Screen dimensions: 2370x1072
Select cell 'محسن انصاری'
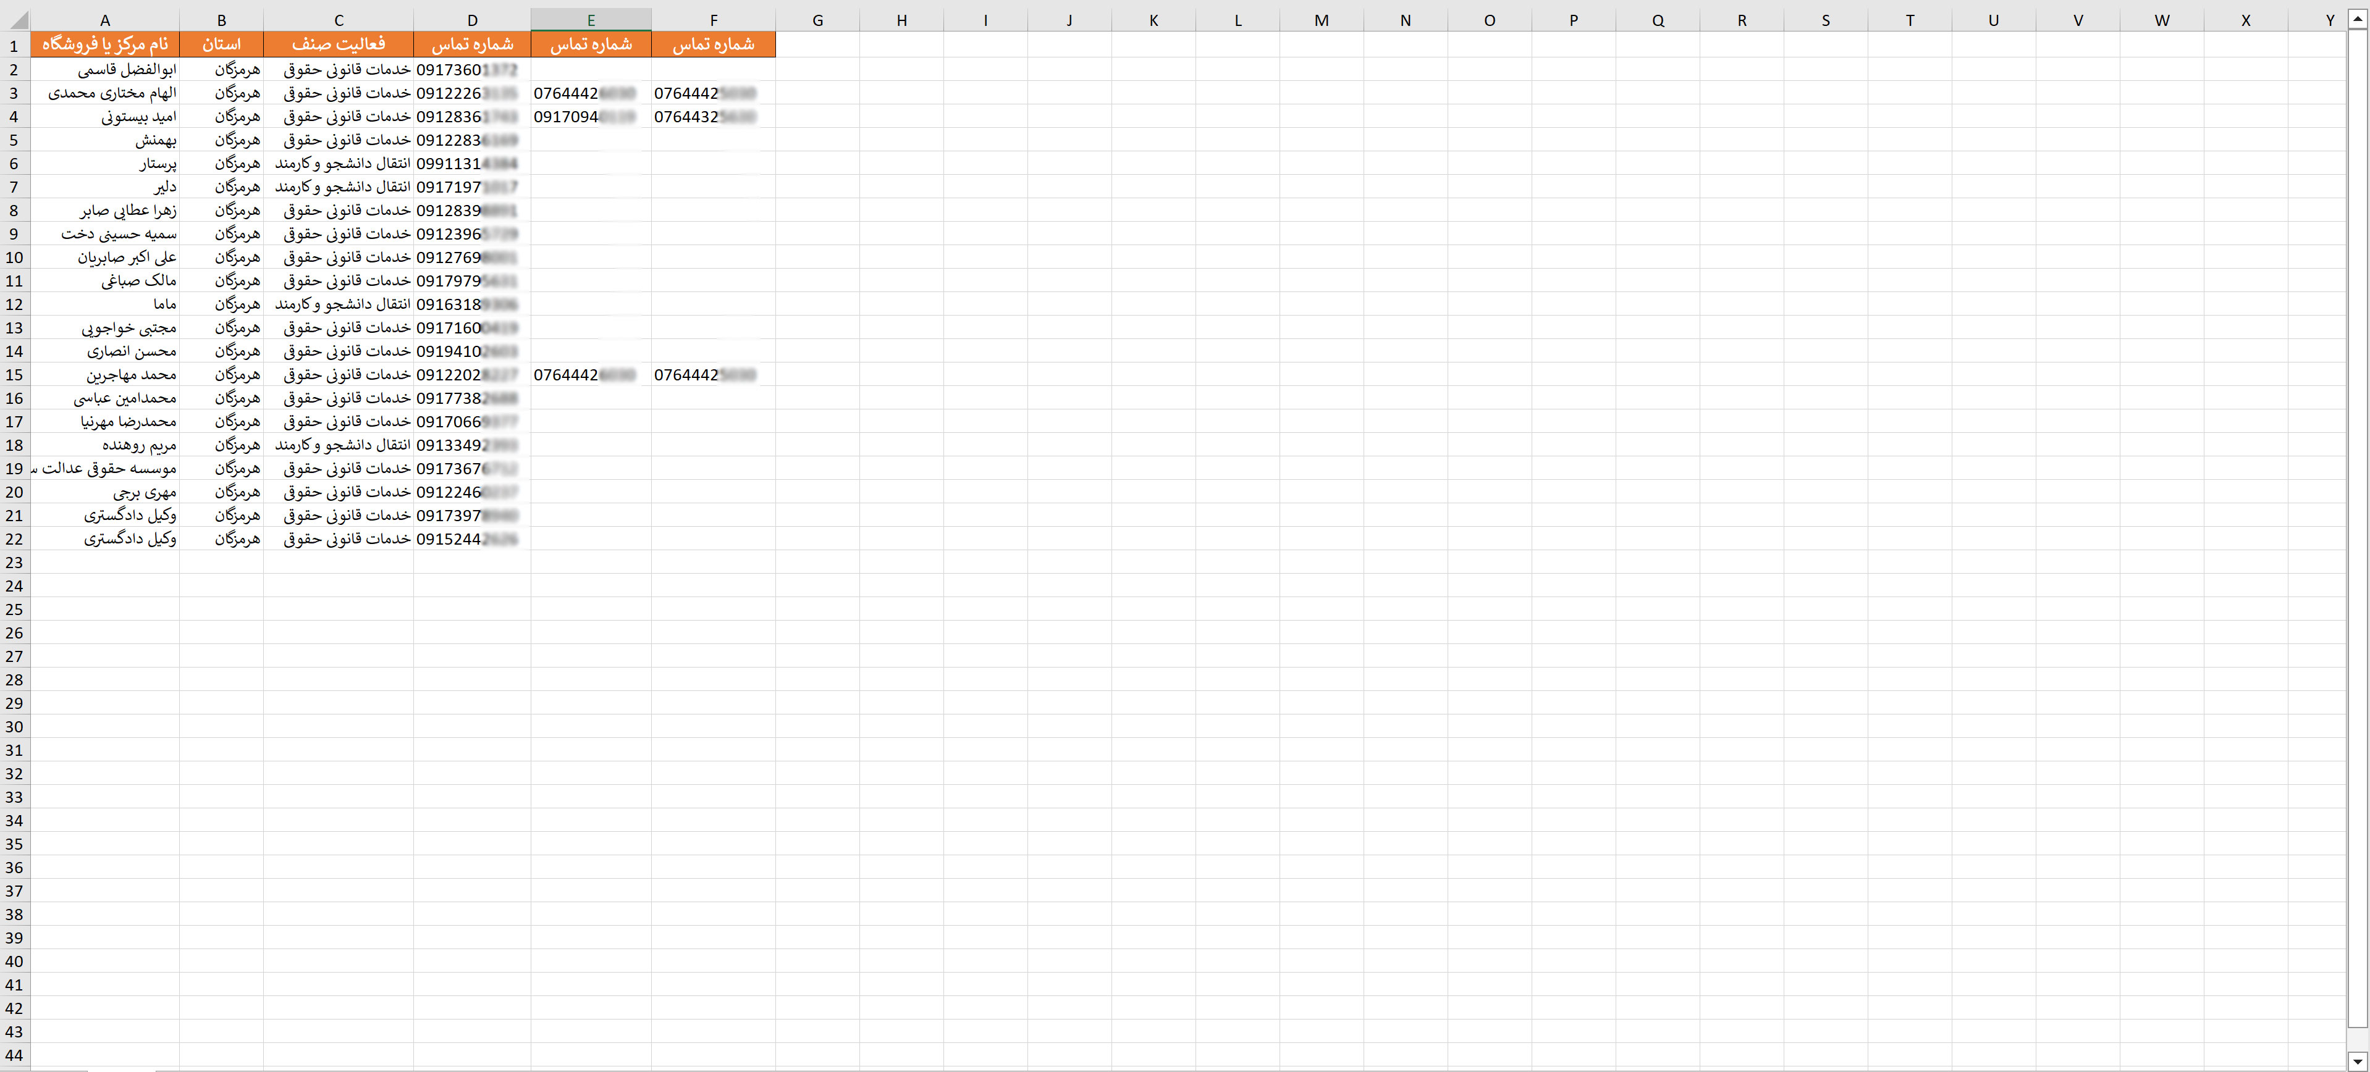tap(105, 351)
